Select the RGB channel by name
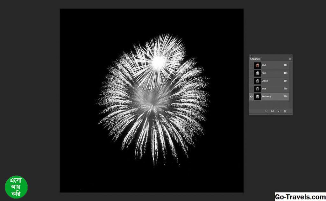This screenshot has height=201, width=326. click(x=264, y=65)
